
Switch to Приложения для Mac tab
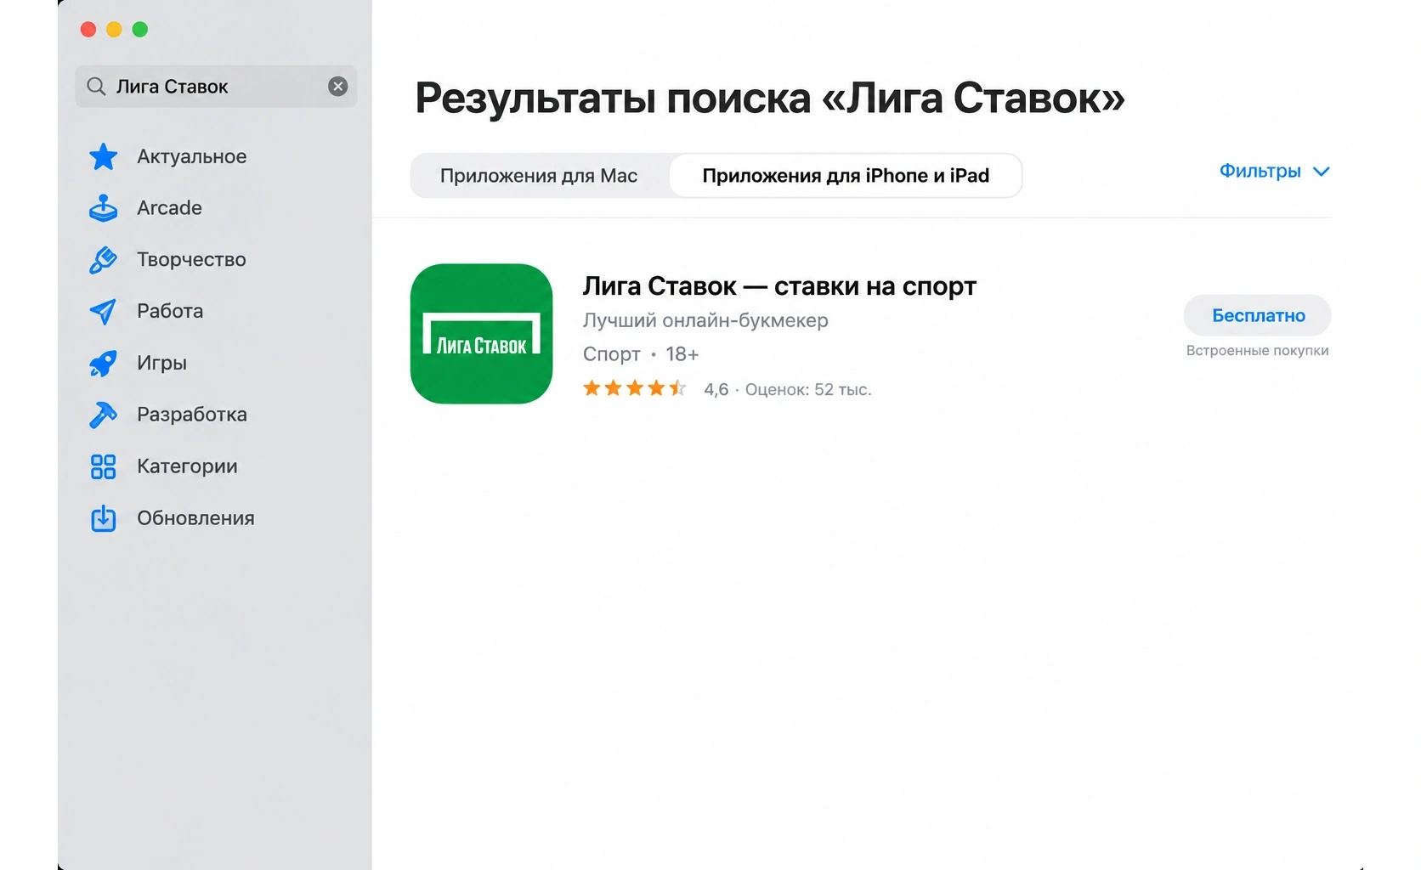pos(539,176)
